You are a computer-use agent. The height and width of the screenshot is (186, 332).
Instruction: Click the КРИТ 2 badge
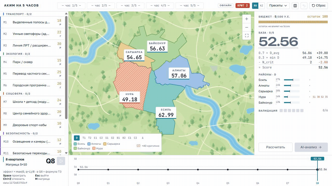[x=243, y=5]
